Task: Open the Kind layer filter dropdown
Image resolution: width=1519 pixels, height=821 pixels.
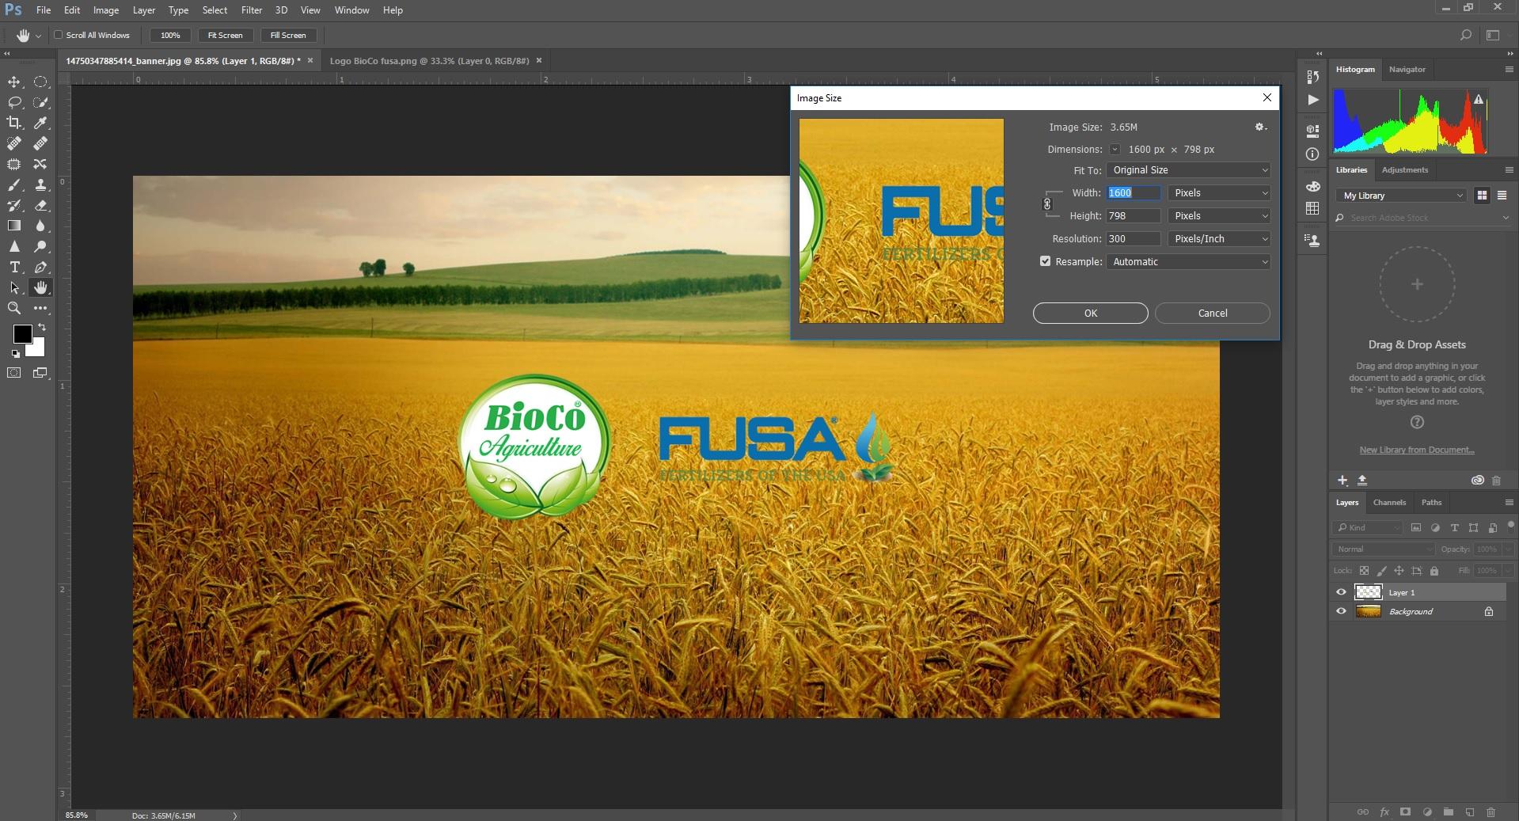Action: pyautogui.click(x=1368, y=527)
